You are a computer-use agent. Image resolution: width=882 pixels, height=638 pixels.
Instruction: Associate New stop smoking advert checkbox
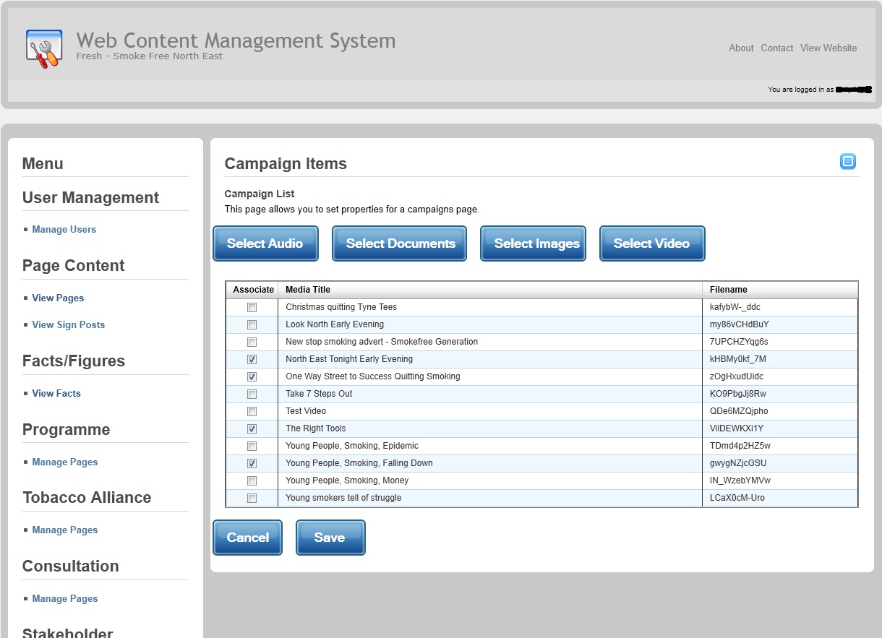click(252, 342)
